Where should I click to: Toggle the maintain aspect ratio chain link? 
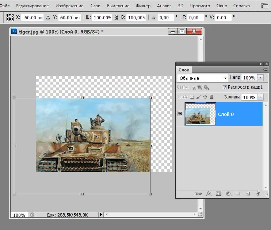116,17
